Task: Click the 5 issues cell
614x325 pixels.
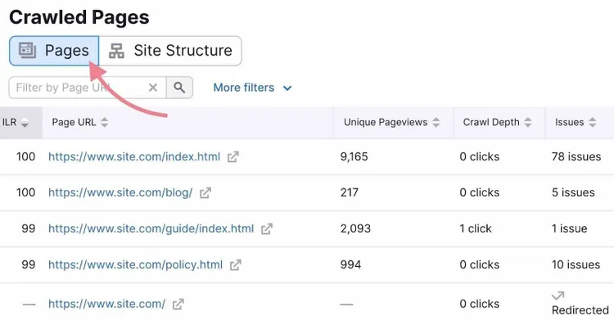Action: pyautogui.click(x=573, y=192)
